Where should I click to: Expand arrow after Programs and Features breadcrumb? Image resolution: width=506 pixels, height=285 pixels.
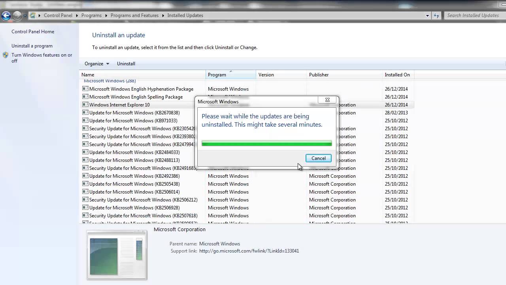pos(162,15)
